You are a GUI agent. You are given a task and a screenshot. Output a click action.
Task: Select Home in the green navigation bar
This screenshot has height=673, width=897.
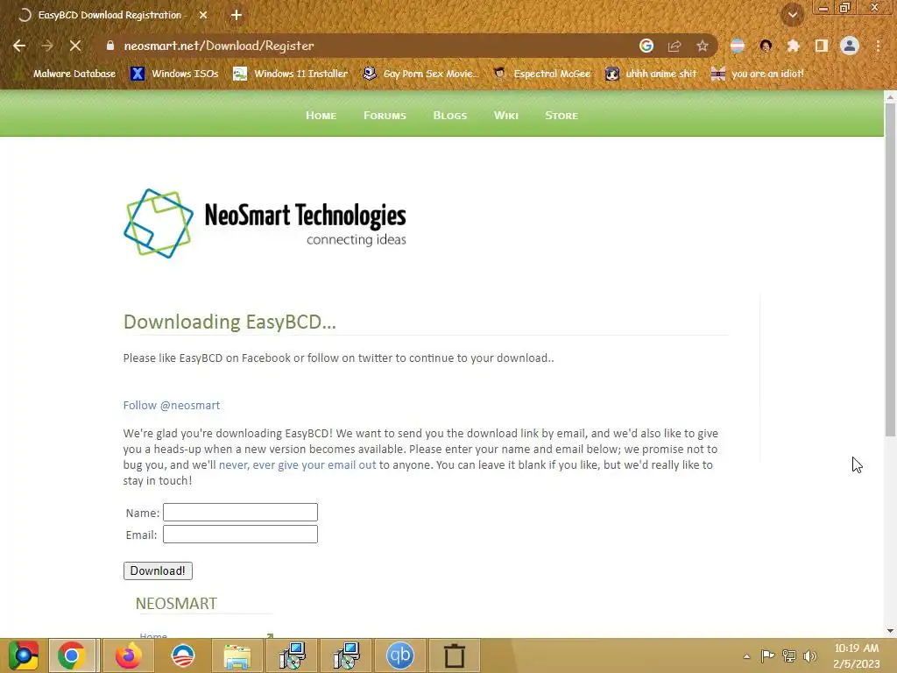point(321,116)
